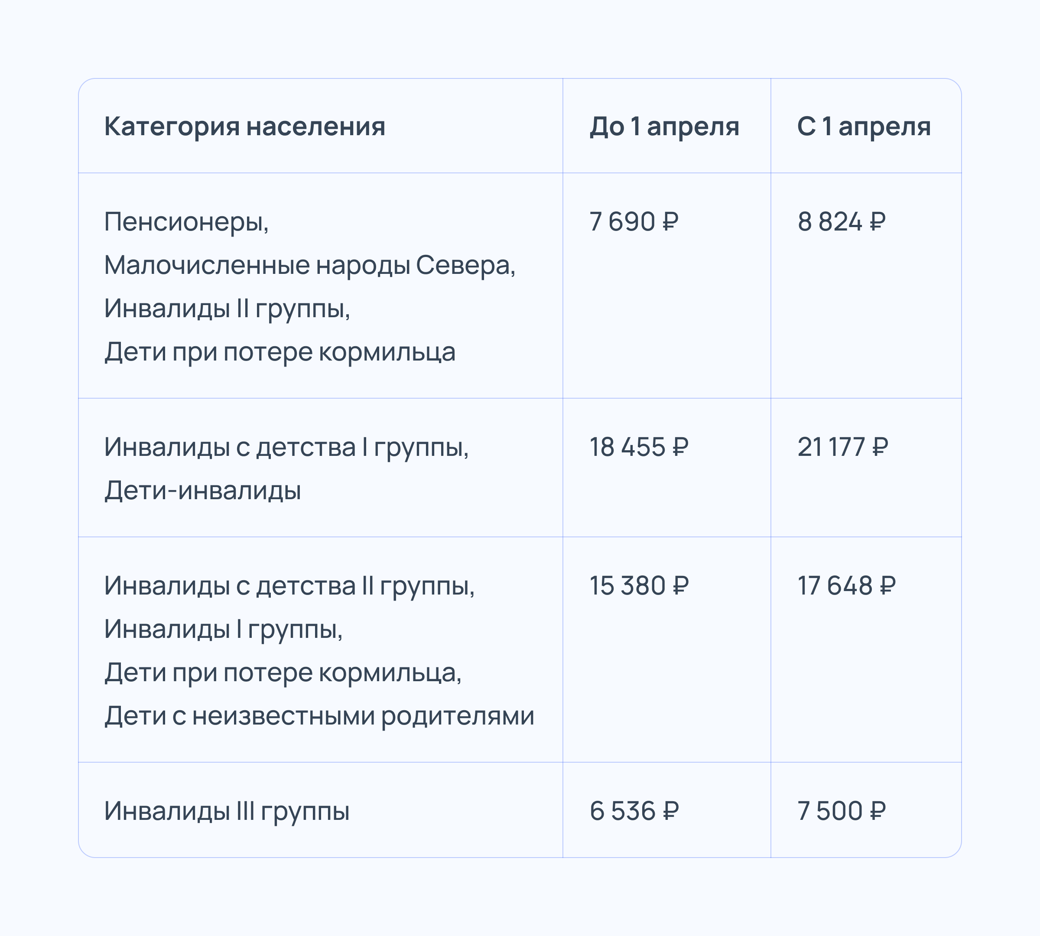This screenshot has height=936, width=1040.
Task: Click 'Дети при потере кормильца' without trailing comma
Action: 280,353
